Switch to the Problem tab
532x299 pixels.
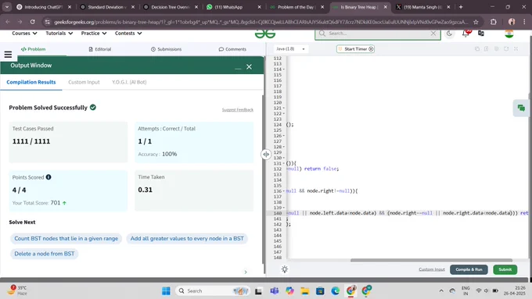coord(33,49)
